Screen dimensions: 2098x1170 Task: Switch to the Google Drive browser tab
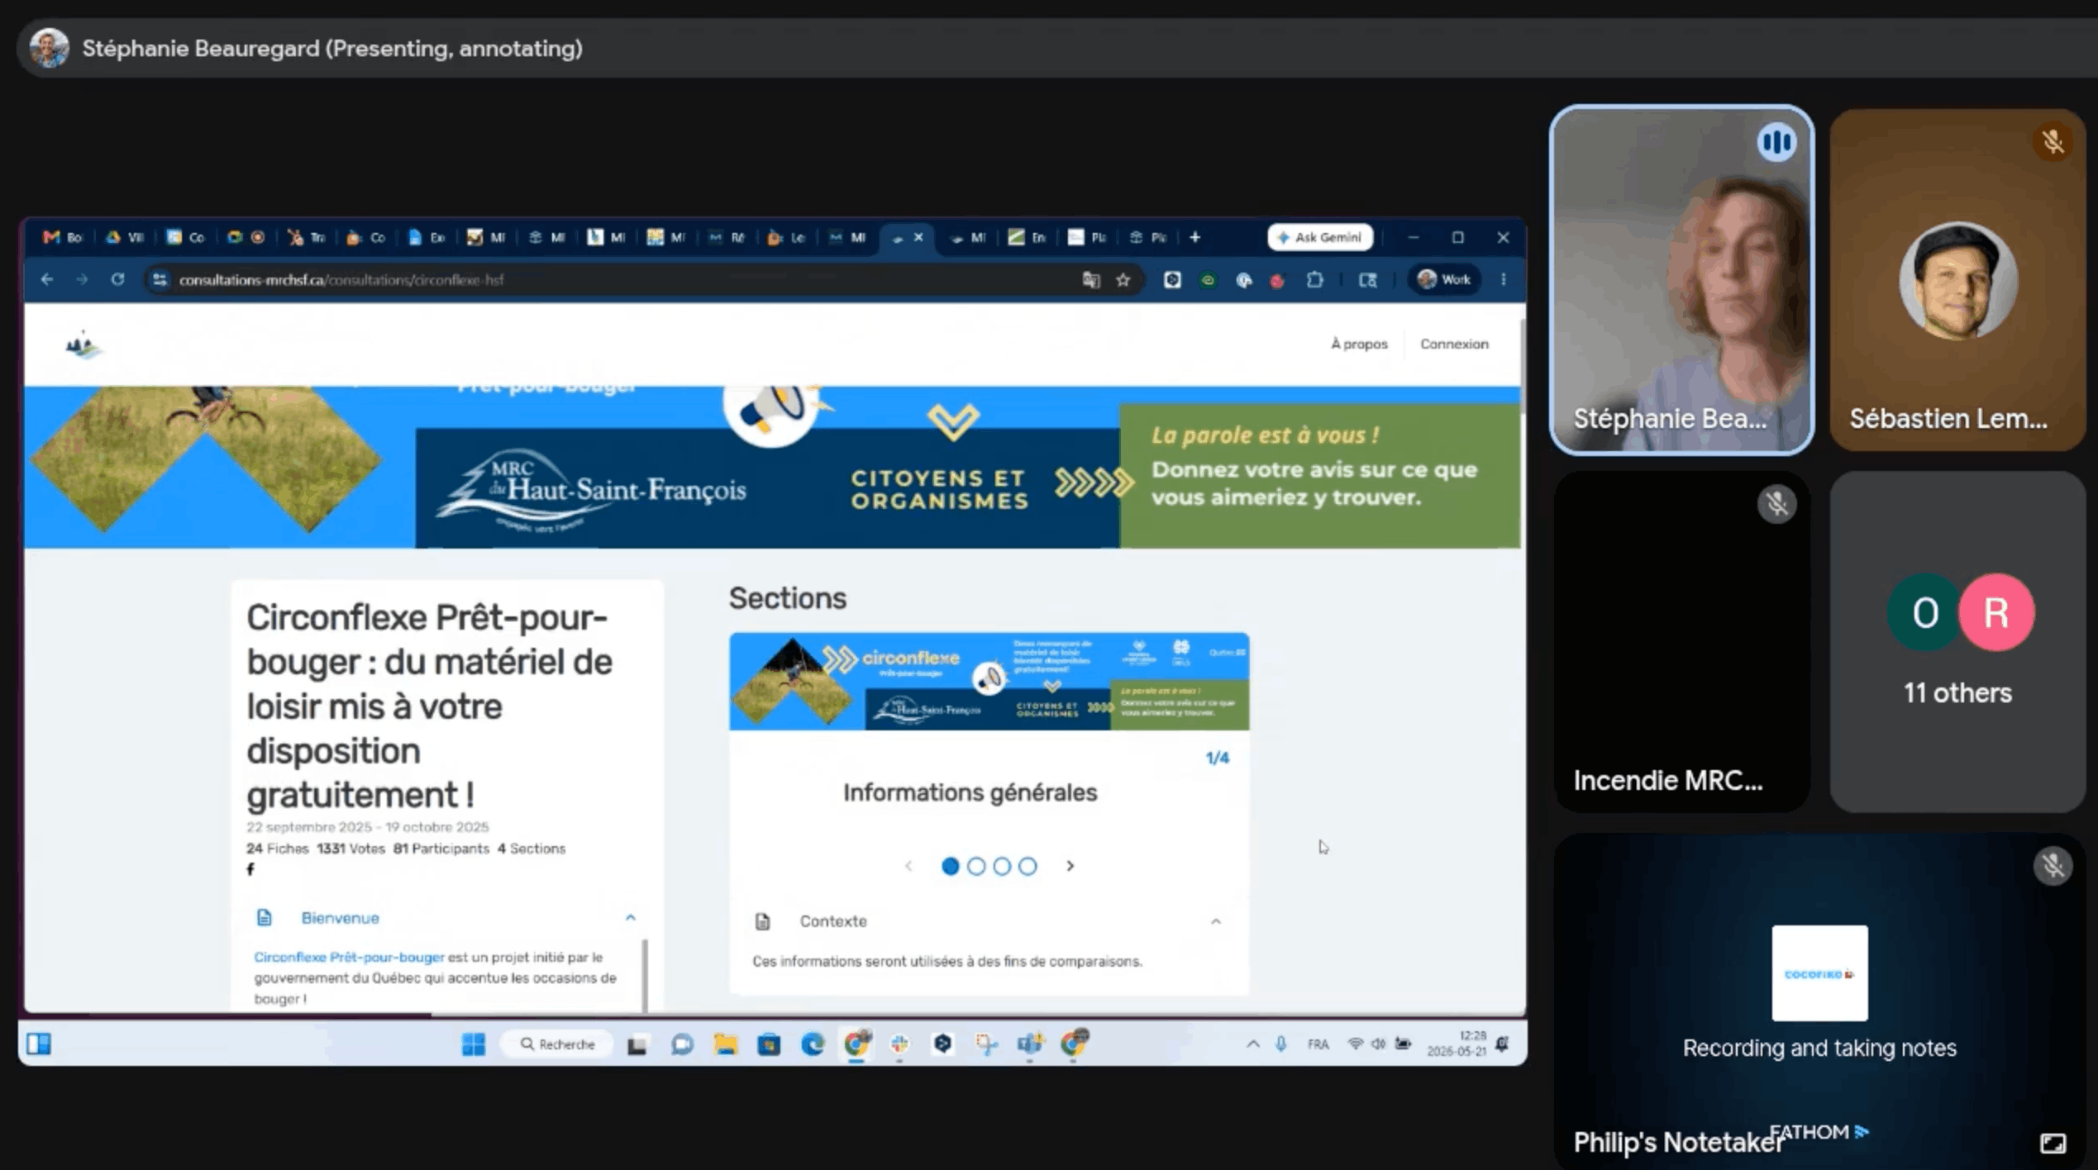tap(125, 237)
